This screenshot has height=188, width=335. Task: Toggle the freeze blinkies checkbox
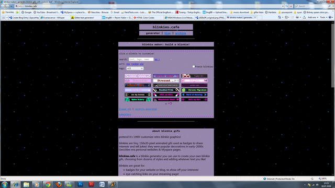click(194, 66)
